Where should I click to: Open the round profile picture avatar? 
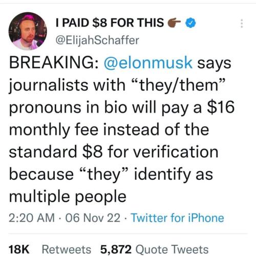point(28,31)
